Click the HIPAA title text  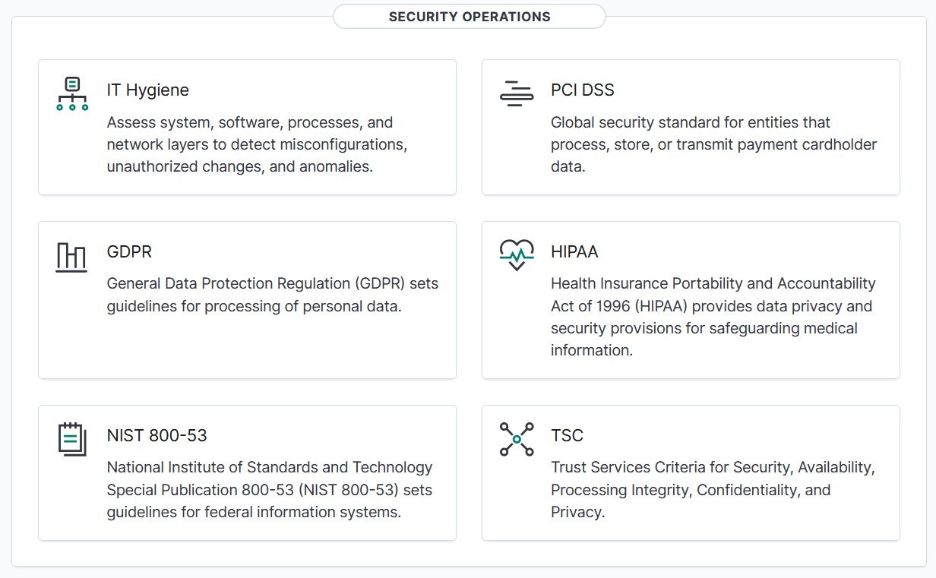(574, 251)
